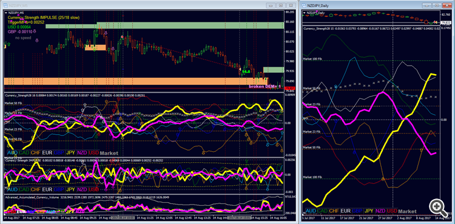Screen dimensions: 455x224
Task: Toggle CHF in M5 Currency_Strength28 legend
Action: tap(36, 152)
